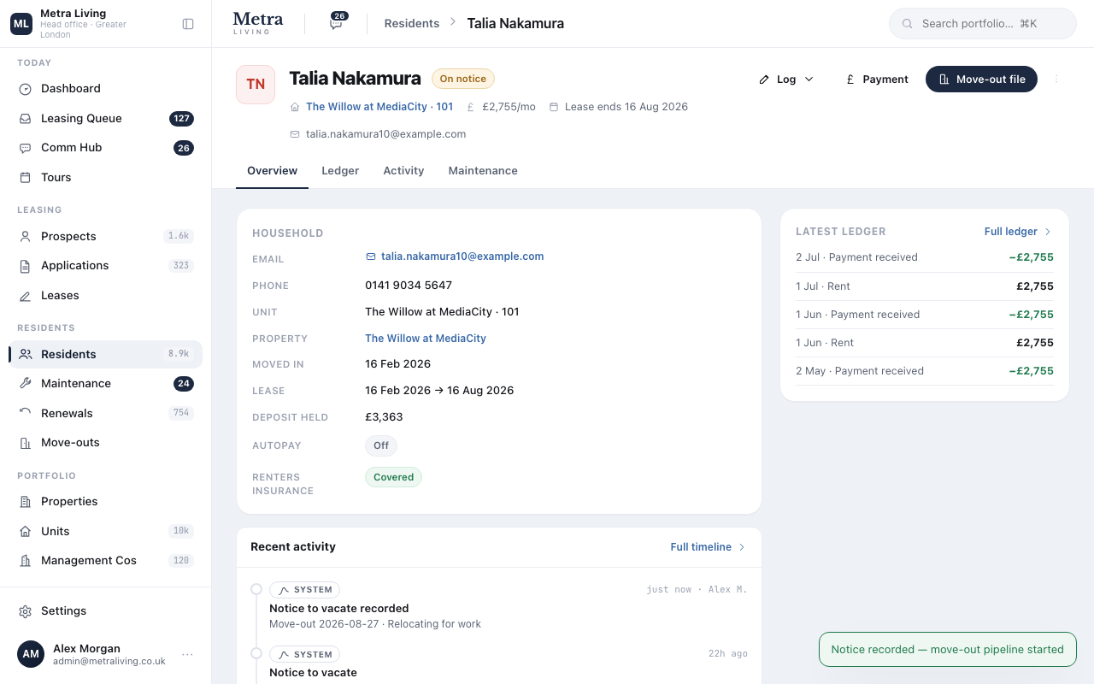The height and width of the screenshot is (684, 1094).
Task: Open Dashboard in the sidebar
Action: (106, 89)
